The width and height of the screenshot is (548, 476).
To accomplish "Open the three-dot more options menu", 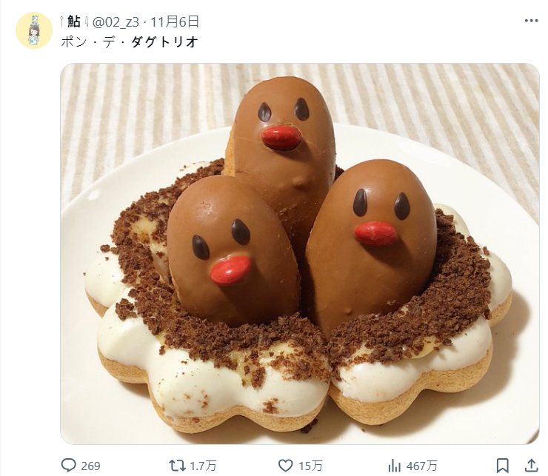I will point(531,21).
